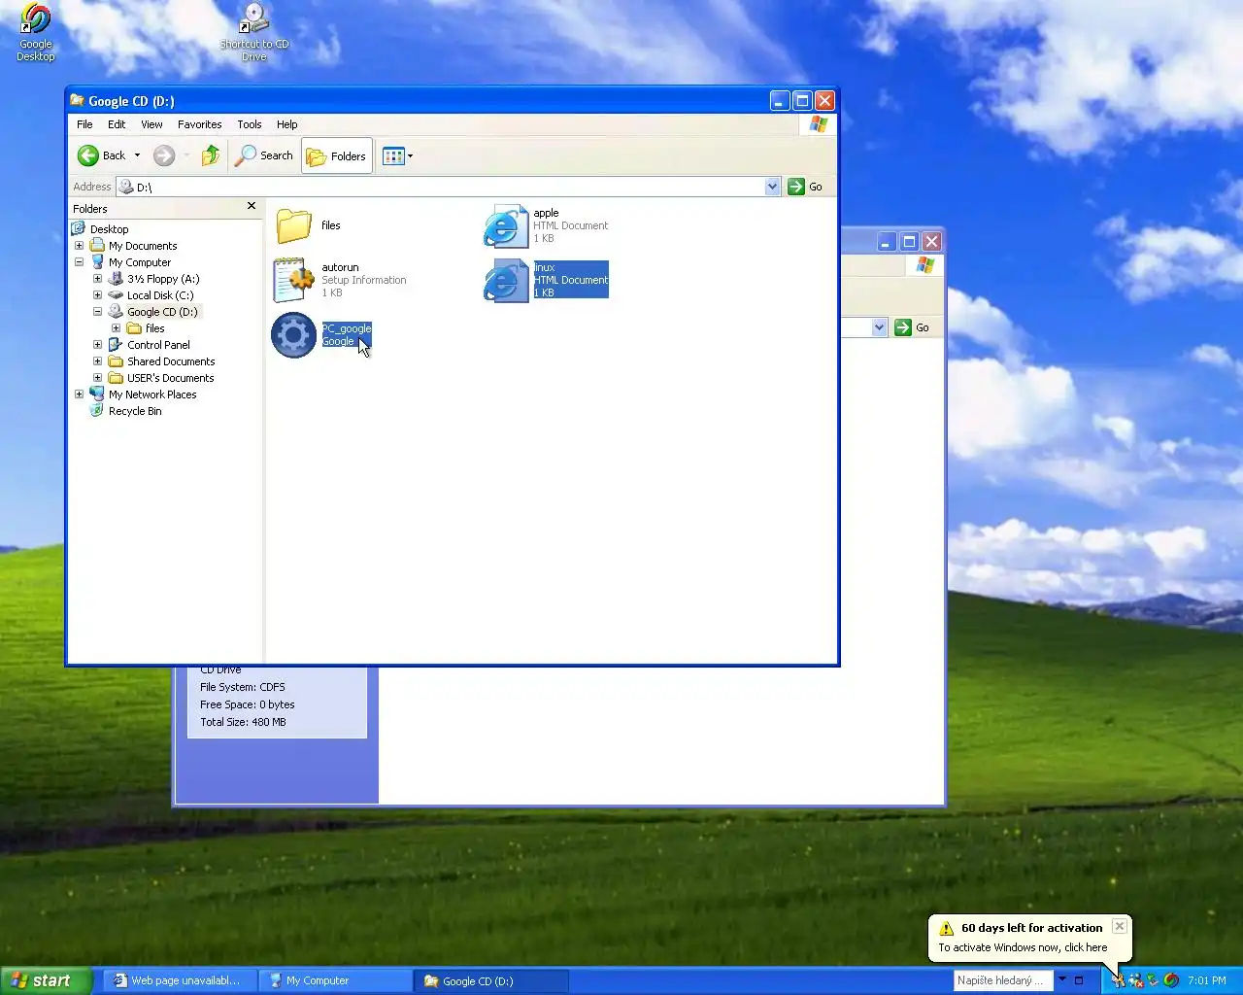The image size is (1243, 995).
Task: Click the Windows flag logo in toolbar
Action: click(819, 124)
